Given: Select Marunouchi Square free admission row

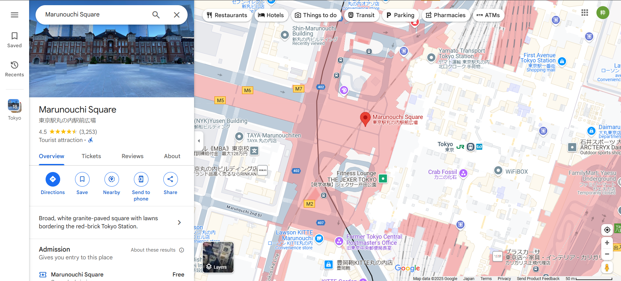Looking at the screenshot, I should click(x=112, y=275).
